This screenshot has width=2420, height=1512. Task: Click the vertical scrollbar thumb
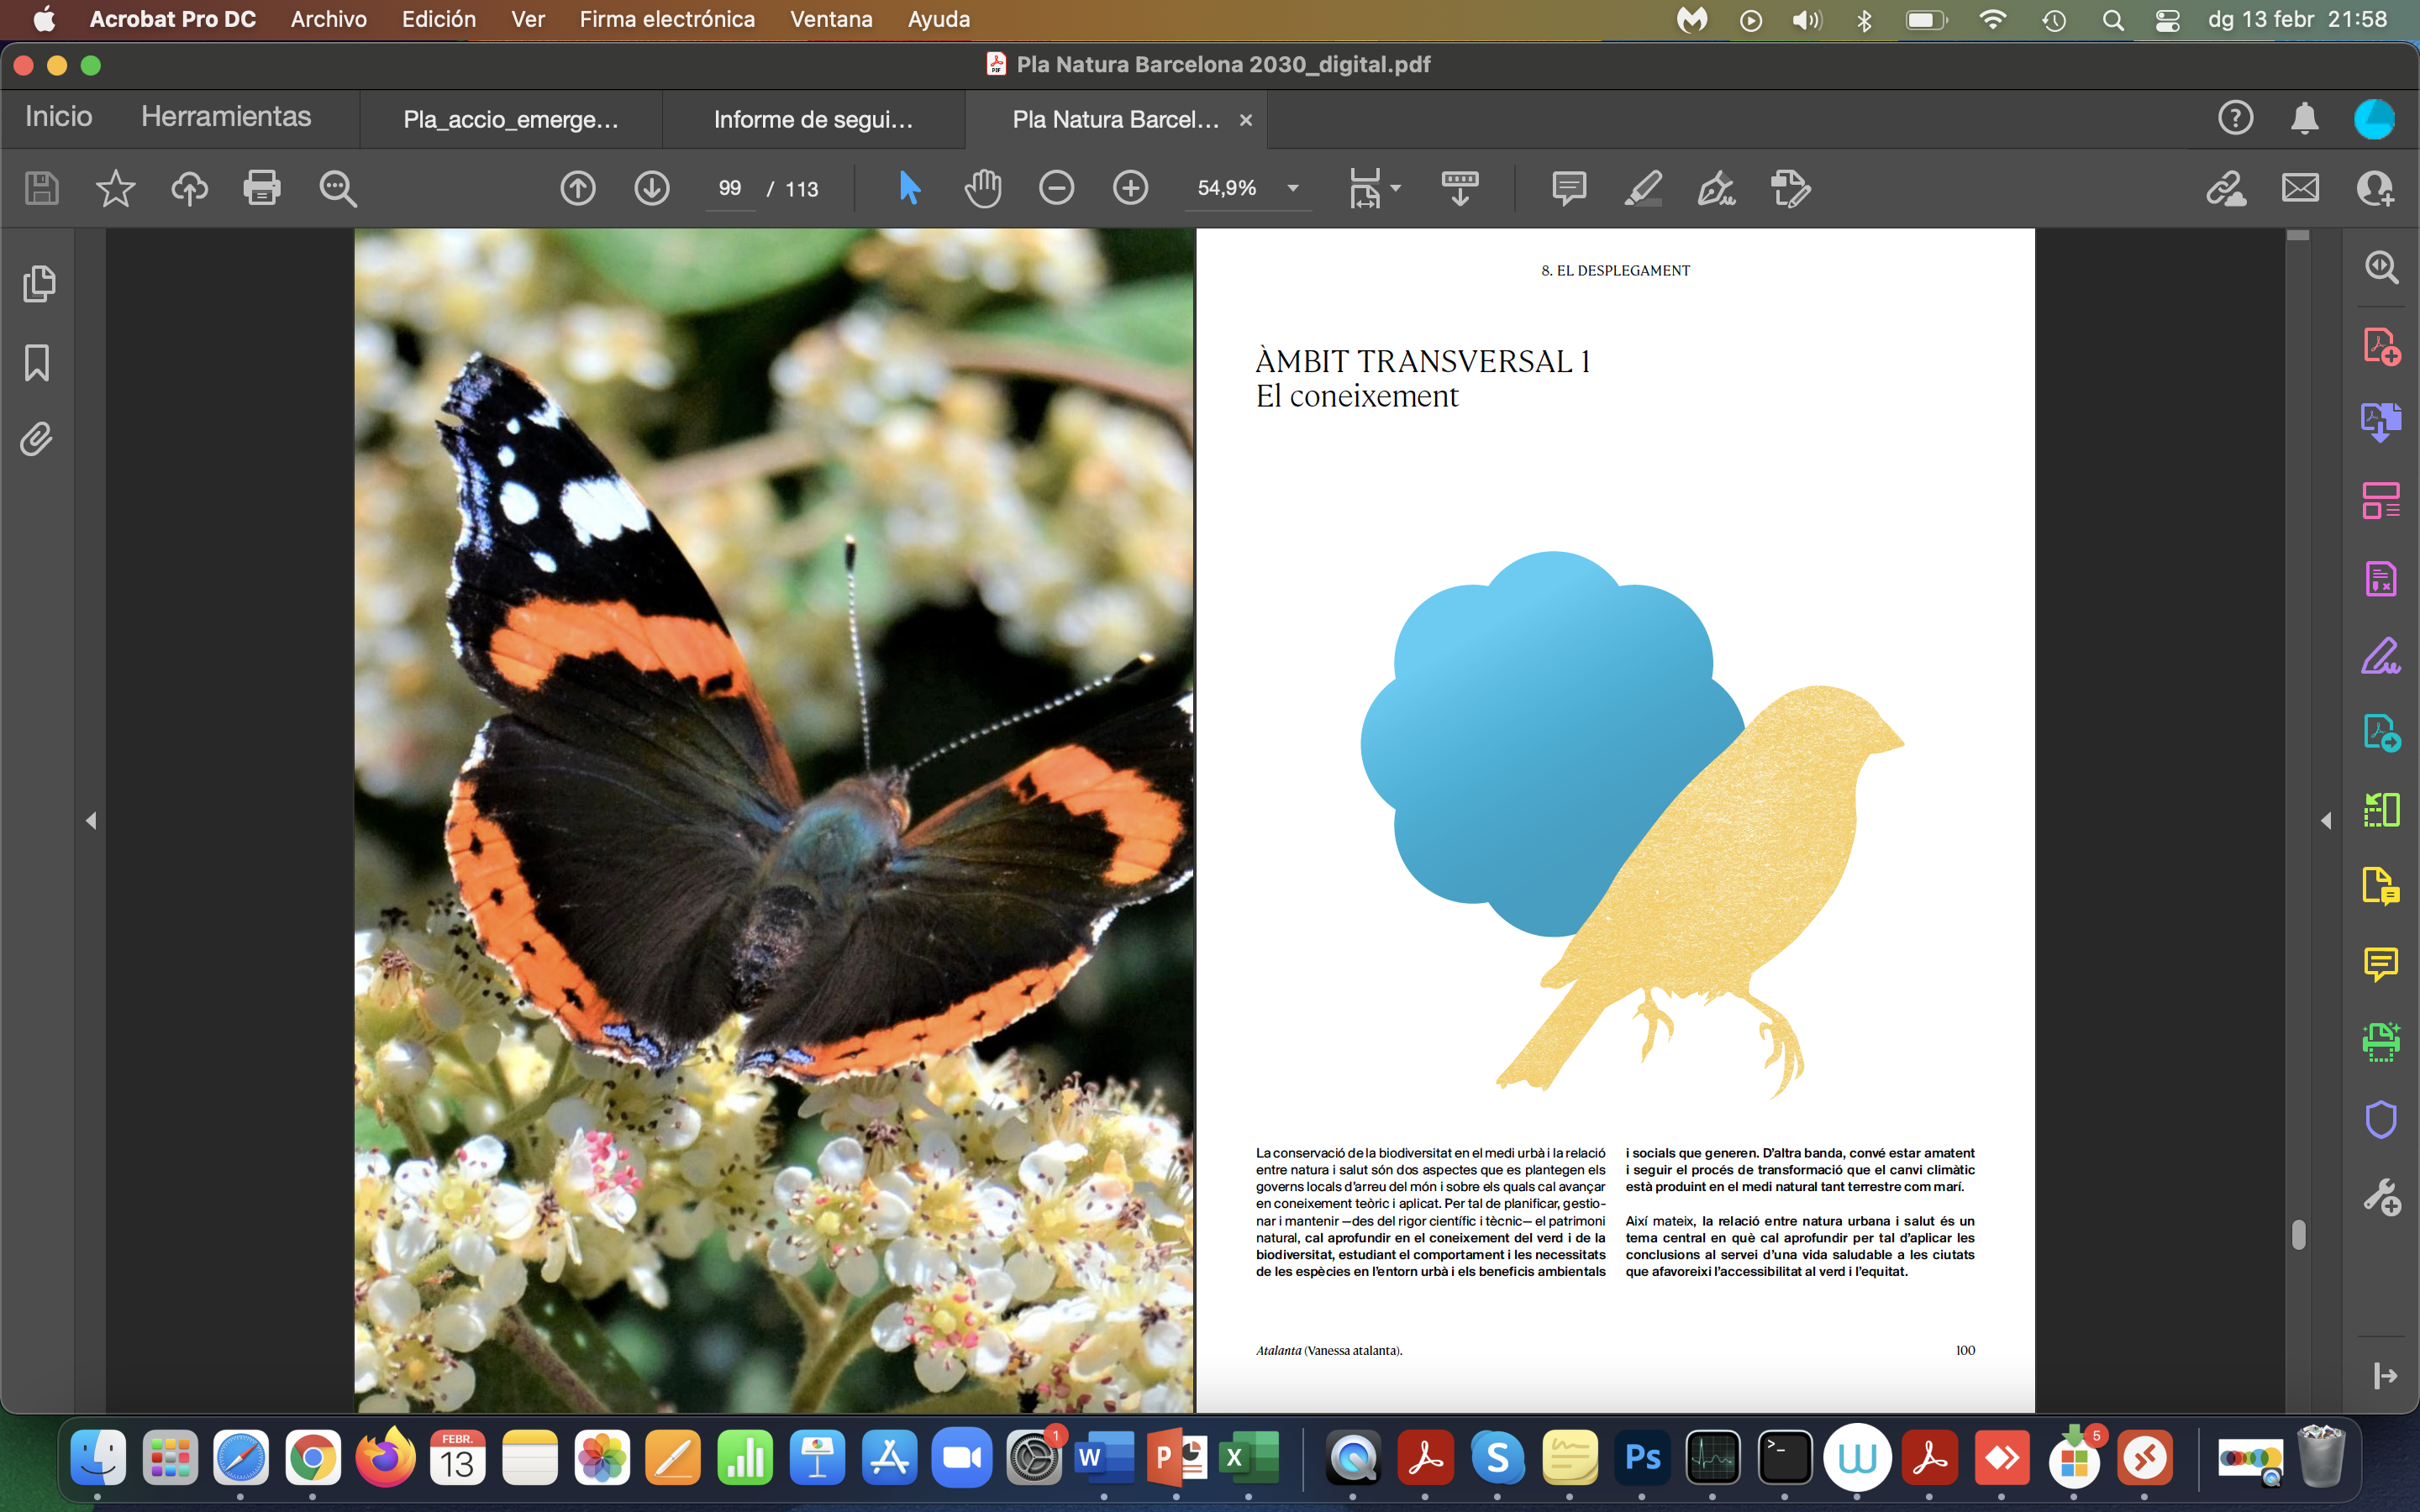tap(2298, 1235)
